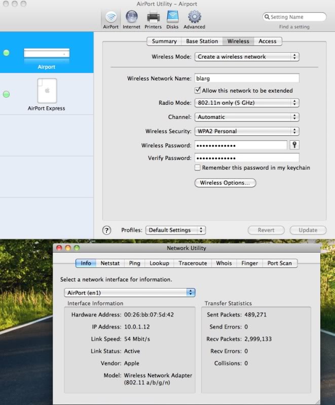Open the Netstat tab in Network Utility

(110, 263)
